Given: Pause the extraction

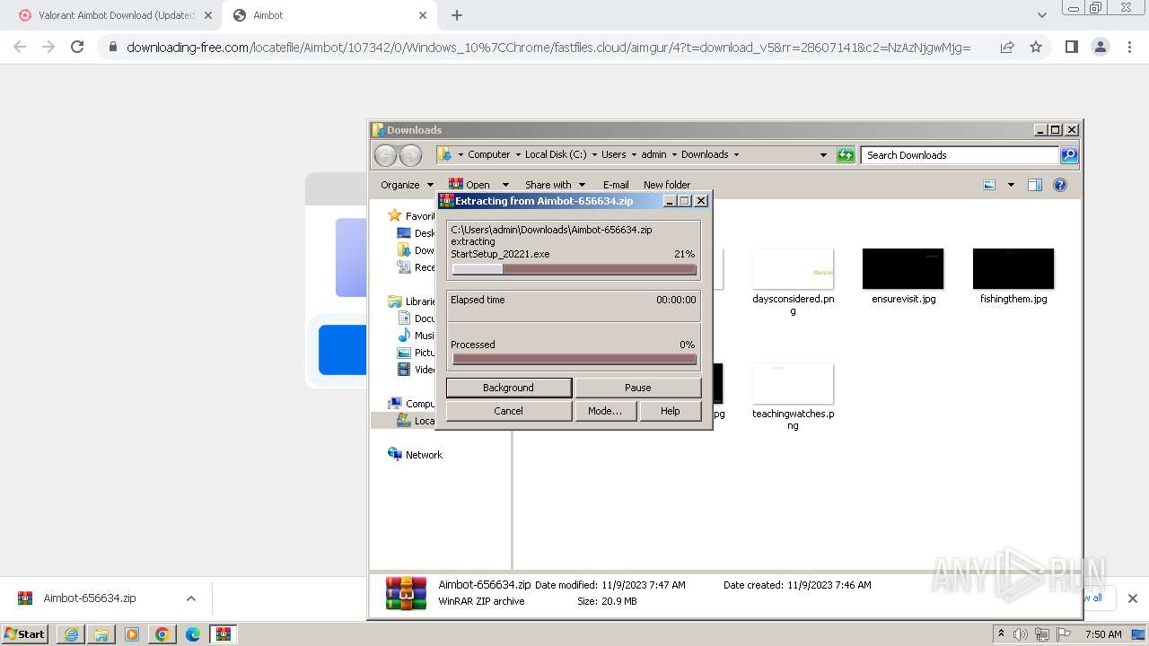Looking at the screenshot, I should [x=638, y=388].
